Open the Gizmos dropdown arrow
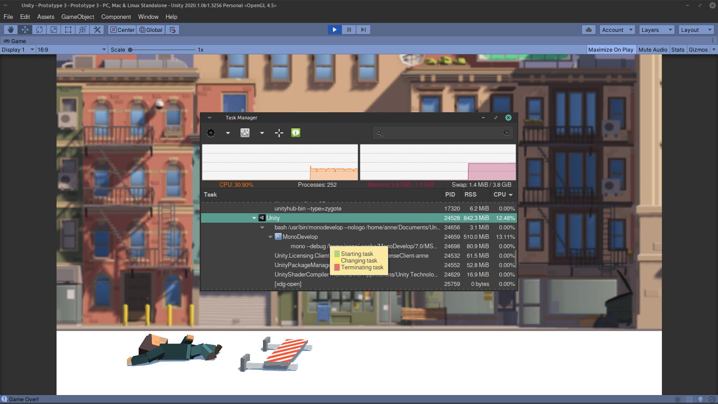 pos(714,50)
